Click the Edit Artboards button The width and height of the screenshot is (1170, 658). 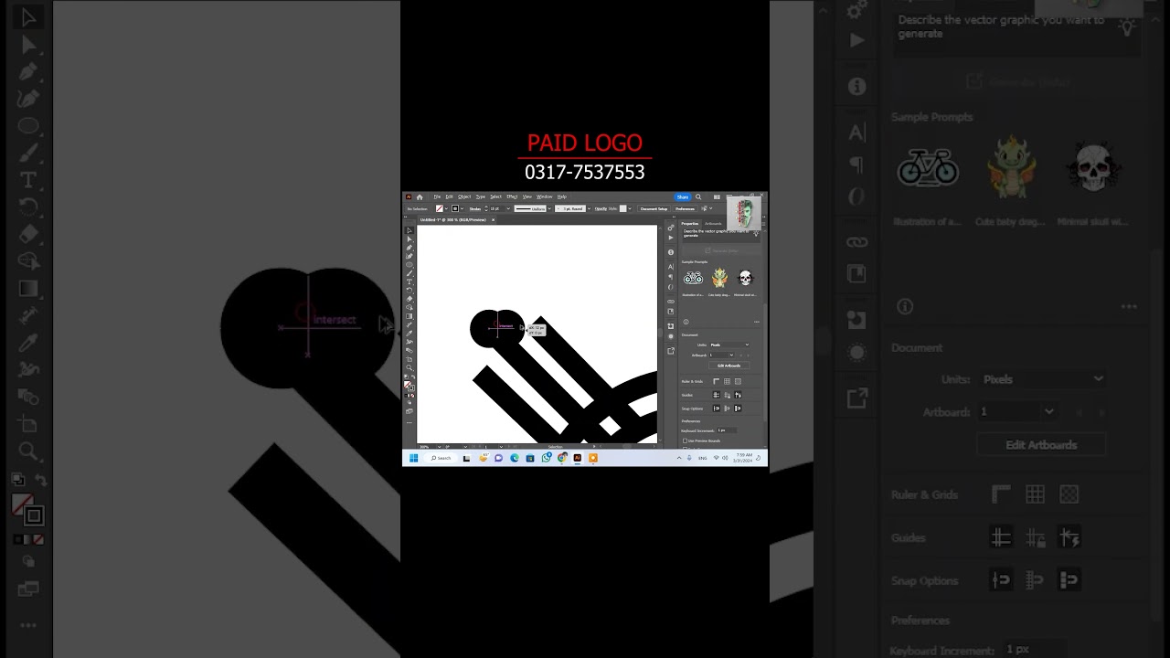coord(729,366)
